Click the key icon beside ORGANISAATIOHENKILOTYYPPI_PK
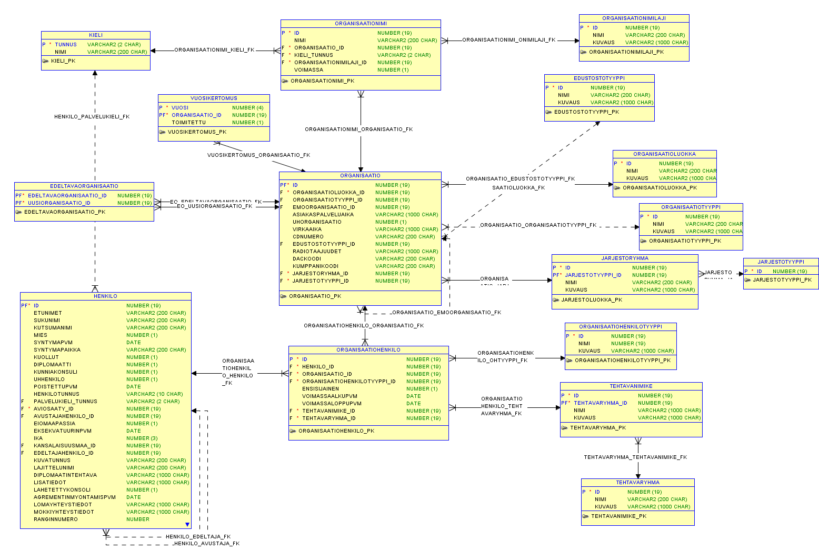 tap(569, 361)
